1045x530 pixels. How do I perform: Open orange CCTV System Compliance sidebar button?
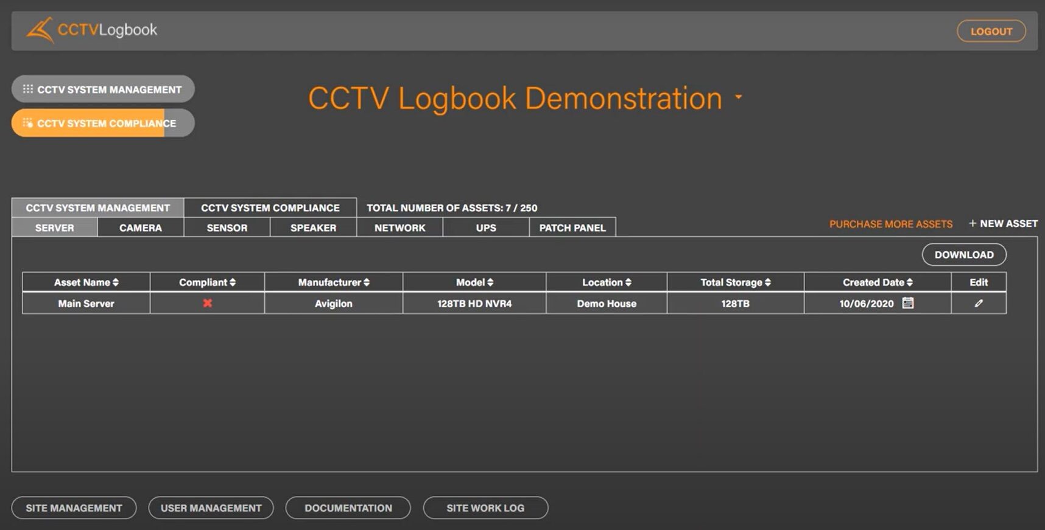103,123
